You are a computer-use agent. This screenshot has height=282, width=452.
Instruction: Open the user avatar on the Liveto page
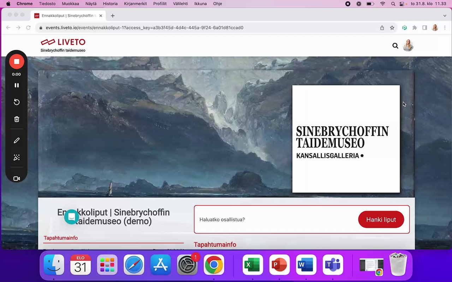click(x=408, y=45)
